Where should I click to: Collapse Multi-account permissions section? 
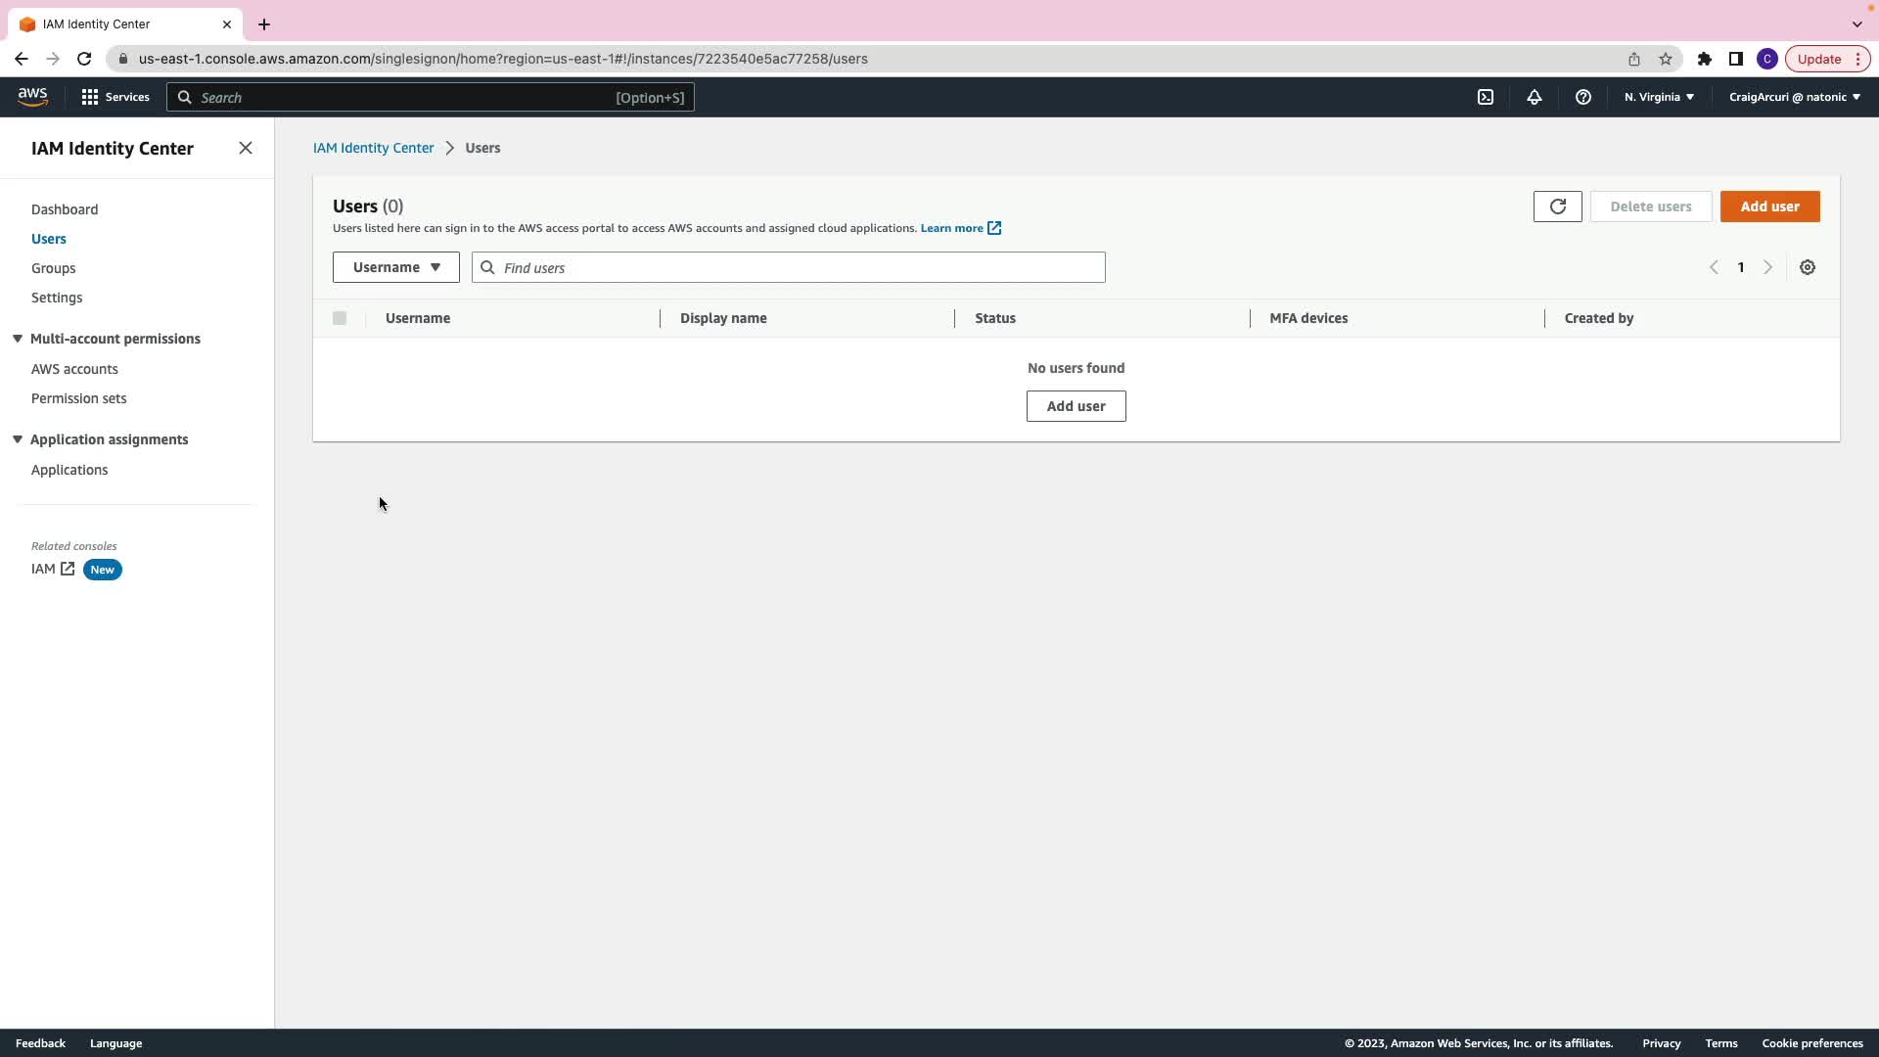(x=18, y=339)
